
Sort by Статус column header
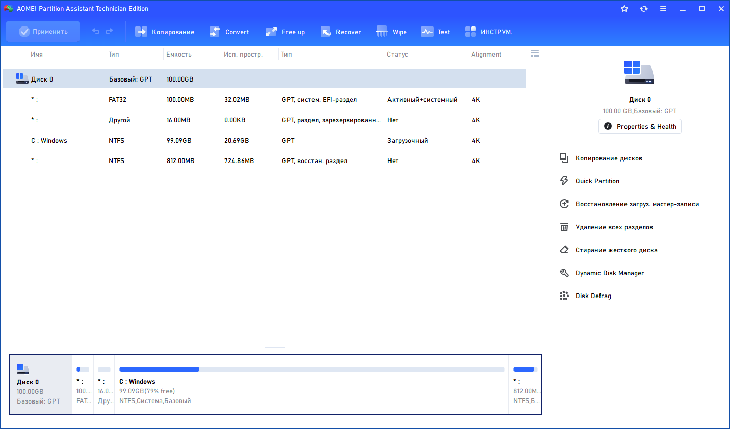398,55
